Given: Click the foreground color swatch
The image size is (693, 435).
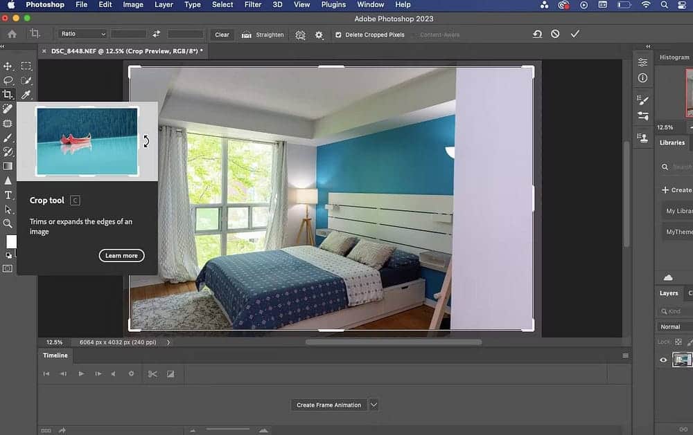Looking at the screenshot, I should click(x=10, y=241).
